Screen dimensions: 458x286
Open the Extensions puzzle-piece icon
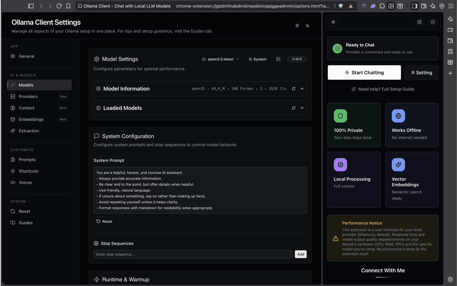tap(382, 6)
